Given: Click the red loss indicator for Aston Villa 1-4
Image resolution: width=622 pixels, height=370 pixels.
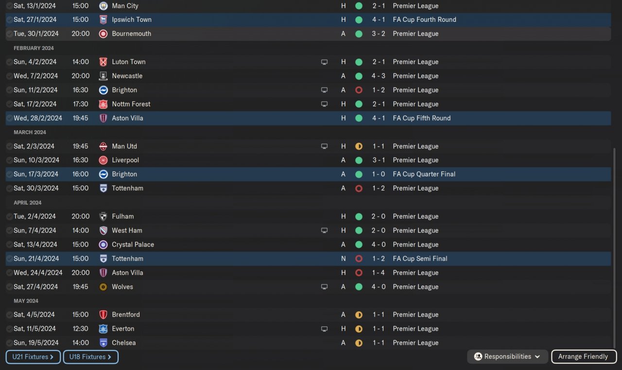Looking at the screenshot, I should (x=359, y=273).
